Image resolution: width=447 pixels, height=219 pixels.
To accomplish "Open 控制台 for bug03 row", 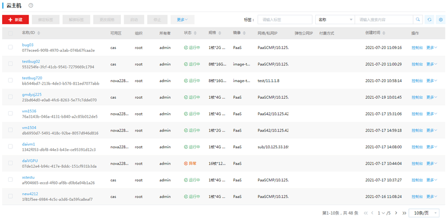I will tap(417, 48).
